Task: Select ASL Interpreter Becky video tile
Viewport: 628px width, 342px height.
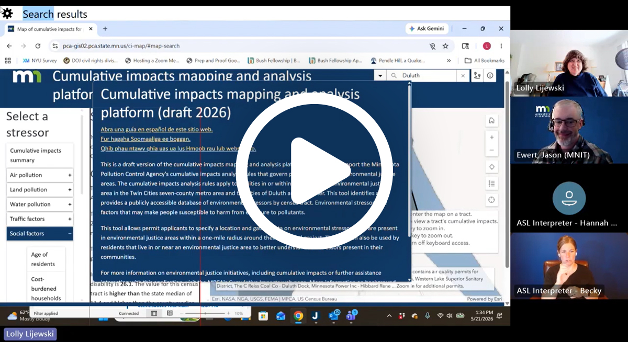Action: (569, 266)
